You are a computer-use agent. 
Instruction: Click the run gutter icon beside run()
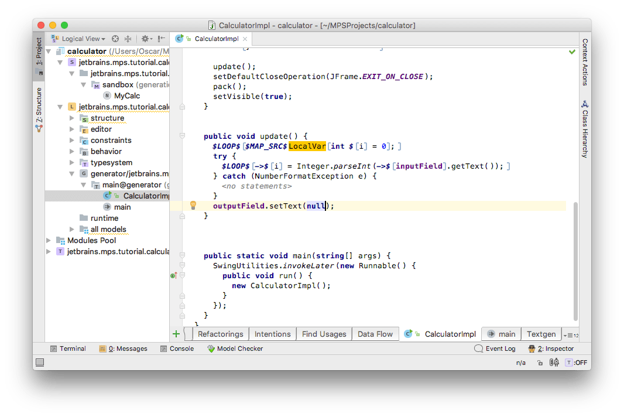[174, 275]
